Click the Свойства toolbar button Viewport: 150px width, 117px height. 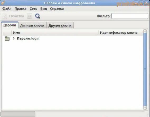13,16
